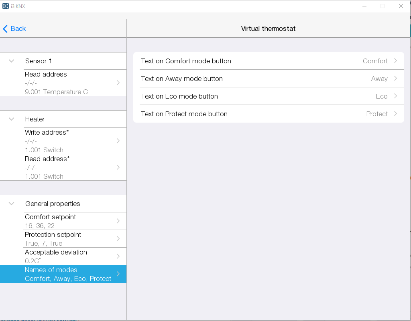Click arrow icon next to Comfort value
411x321 pixels.
click(395, 61)
